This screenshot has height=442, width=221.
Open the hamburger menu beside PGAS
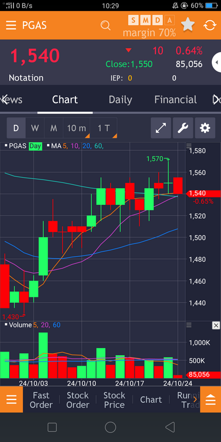coord(11,25)
